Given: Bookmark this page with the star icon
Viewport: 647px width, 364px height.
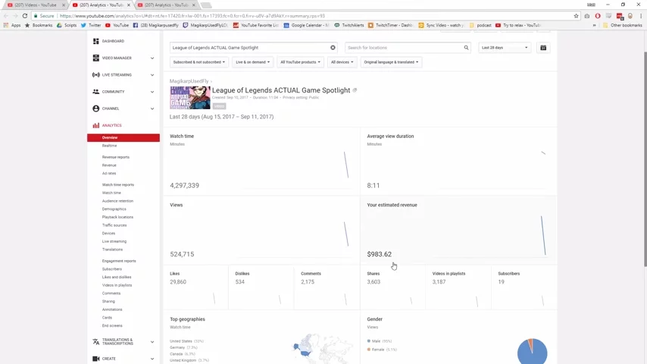Looking at the screenshot, I should pyautogui.click(x=577, y=16).
